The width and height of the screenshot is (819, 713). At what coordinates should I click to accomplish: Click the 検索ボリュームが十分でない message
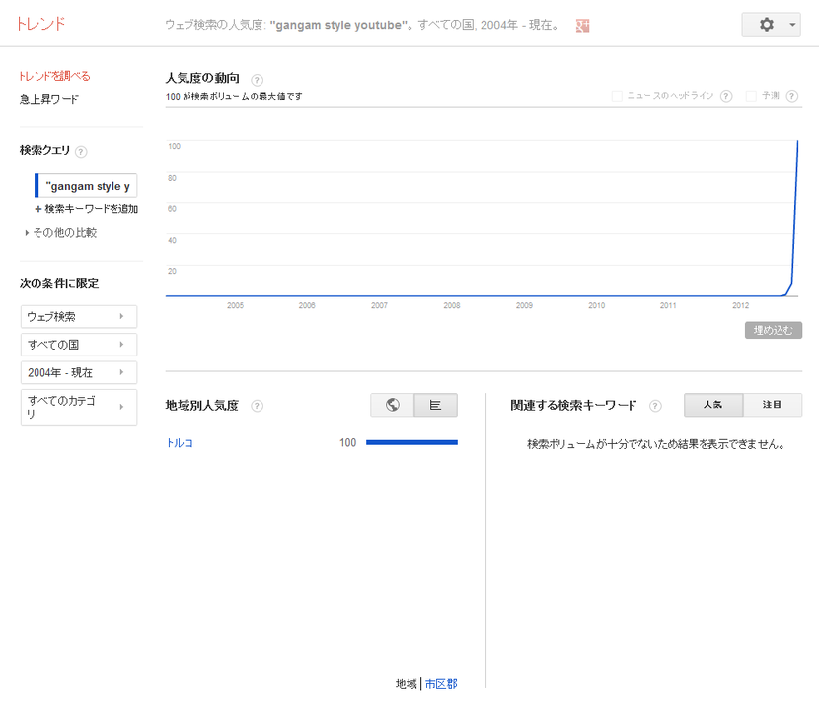pos(655,444)
